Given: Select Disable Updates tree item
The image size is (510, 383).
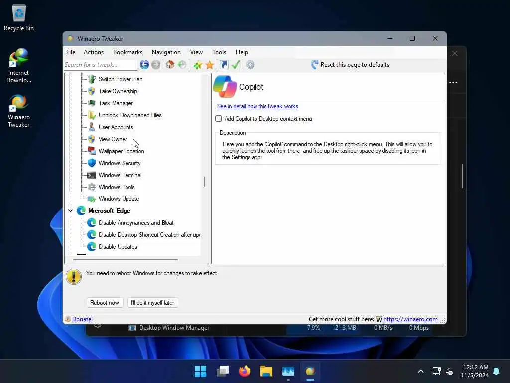Looking at the screenshot, I should (x=118, y=247).
